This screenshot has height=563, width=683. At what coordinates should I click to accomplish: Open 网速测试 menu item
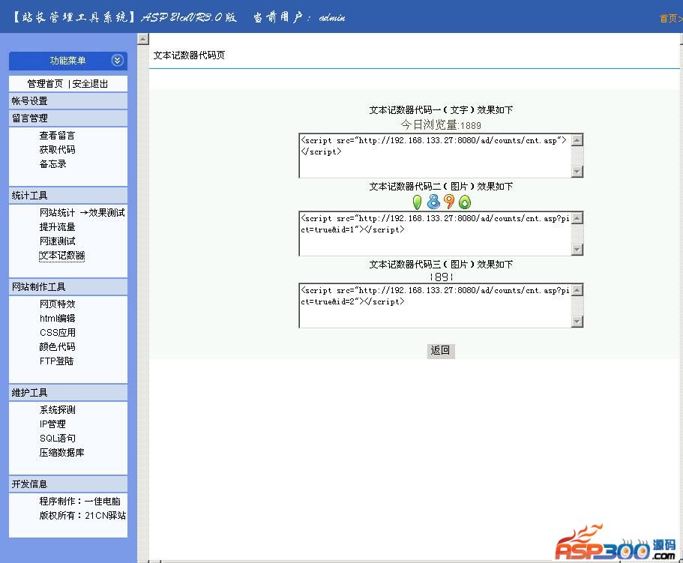pos(57,241)
